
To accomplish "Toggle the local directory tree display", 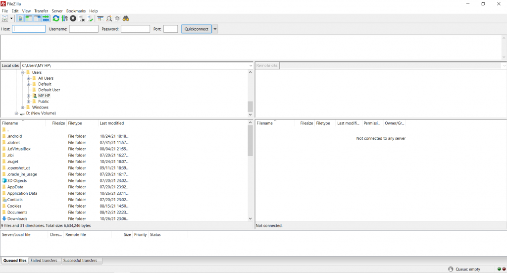I will pos(29,18).
